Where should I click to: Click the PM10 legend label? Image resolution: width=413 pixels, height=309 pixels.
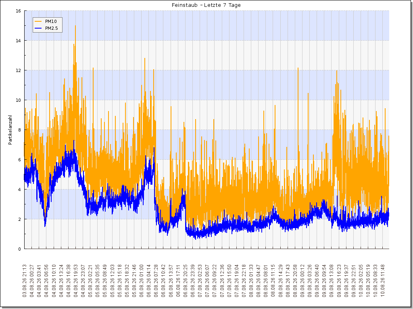coord(51,22)
